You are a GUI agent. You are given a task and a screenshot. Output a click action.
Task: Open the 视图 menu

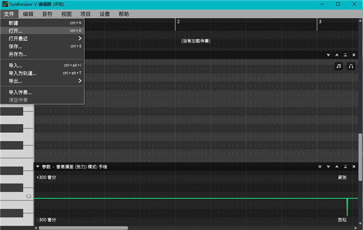tap(67, 14)
